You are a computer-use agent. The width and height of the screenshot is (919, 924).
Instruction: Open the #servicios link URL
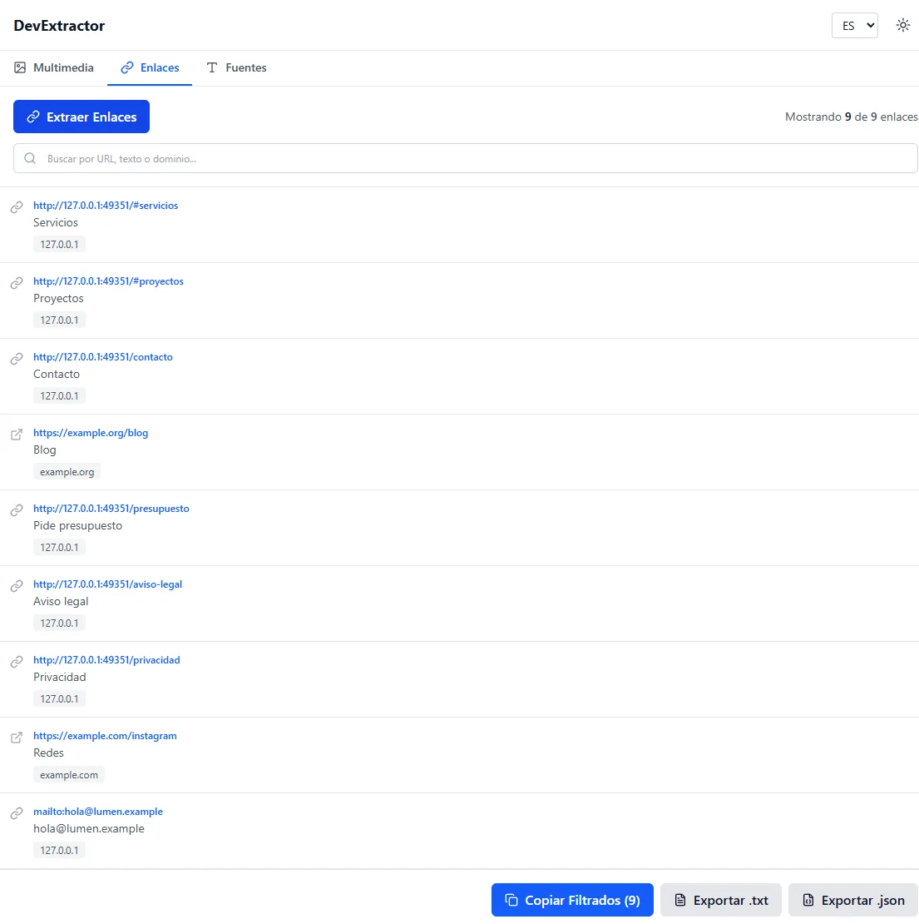pyautogui.click(x=106, y=205)
